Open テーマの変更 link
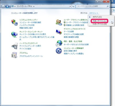This screenshot has width=115, height=106. pyautogui.click(x=69, y=31)
